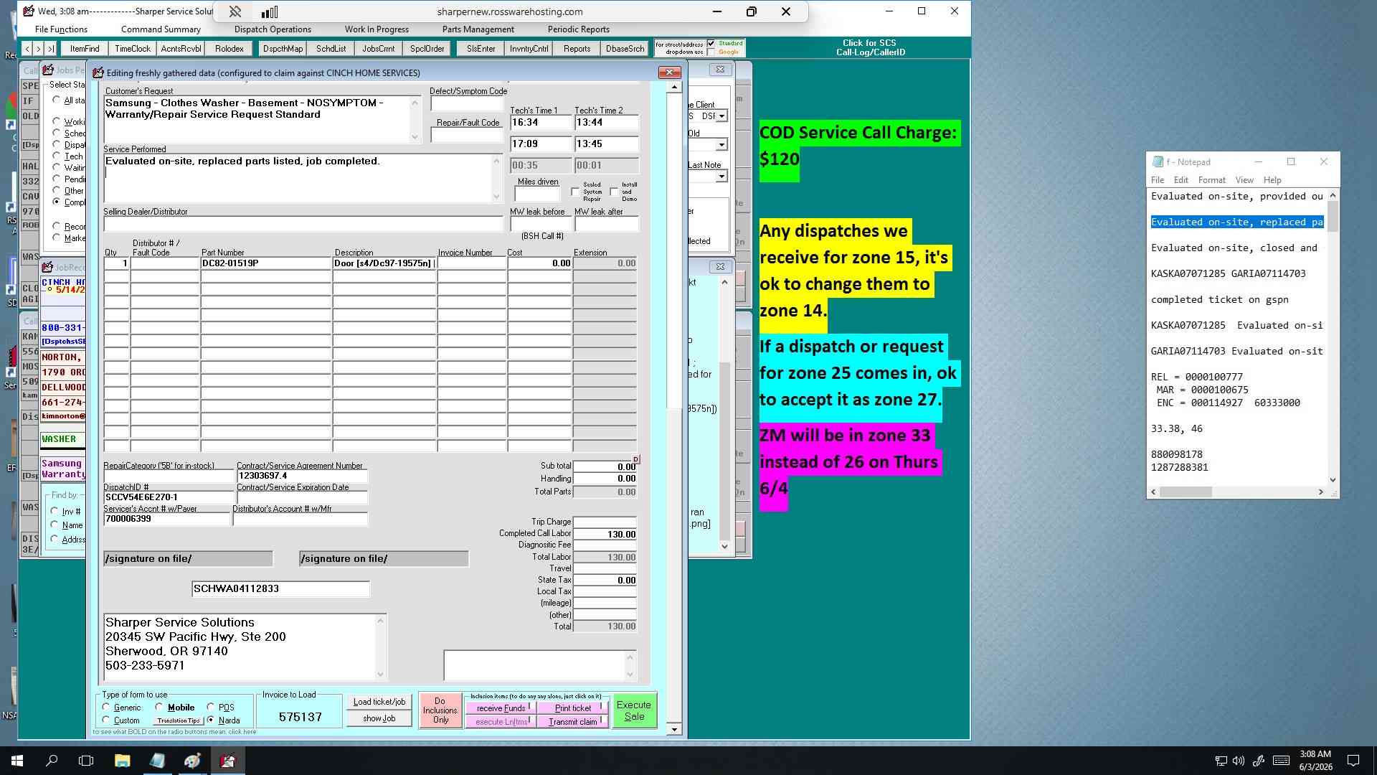The width and height of the screenshot is (1377, 775).
Task: Open File Explorer from the taskbar
Action: [122, 761]
